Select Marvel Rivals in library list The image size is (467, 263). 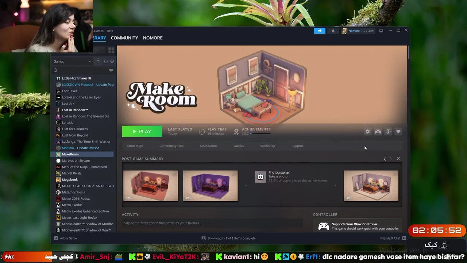(x=72, y=173)
